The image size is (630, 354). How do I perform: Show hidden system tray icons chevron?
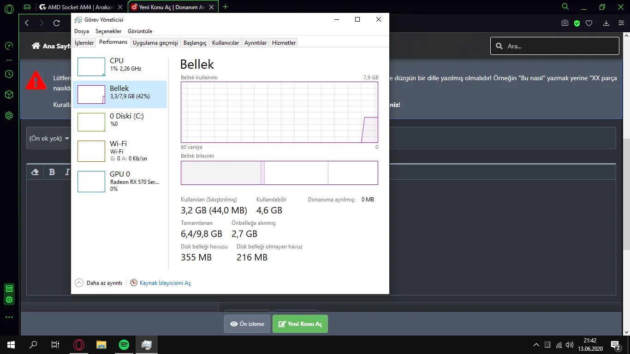536,345
